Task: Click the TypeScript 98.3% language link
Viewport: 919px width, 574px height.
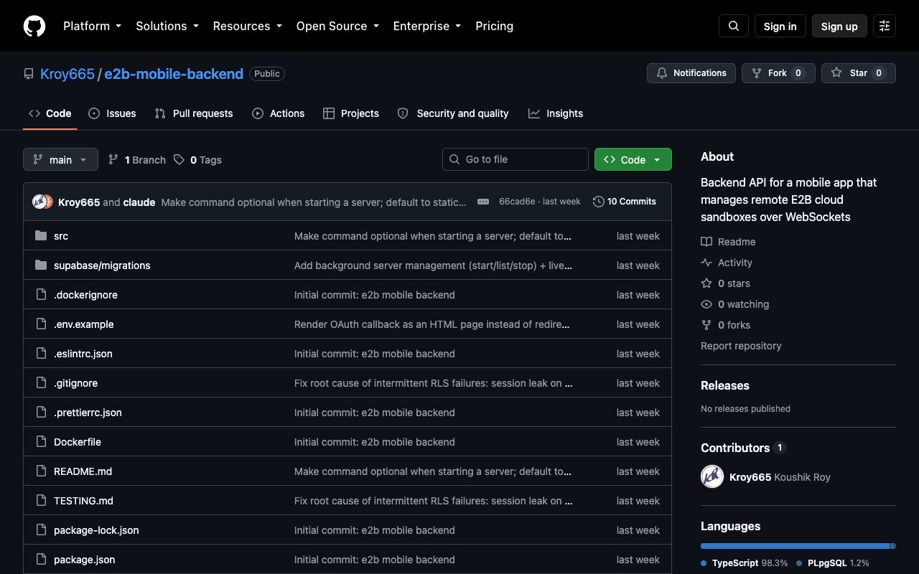Action: (x=745, y=563)
